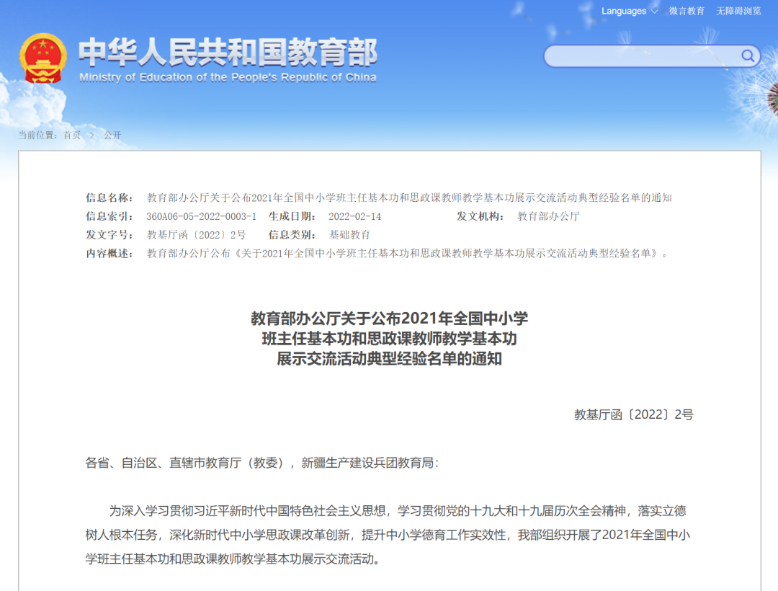Viewport: 778px width, 591px height.
Task: Focus the site search input field
Action: coord(652,56)
